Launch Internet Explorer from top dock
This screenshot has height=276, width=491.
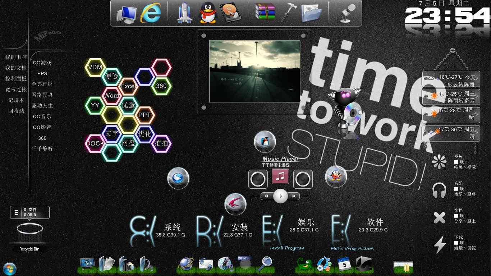pos(151,14)
